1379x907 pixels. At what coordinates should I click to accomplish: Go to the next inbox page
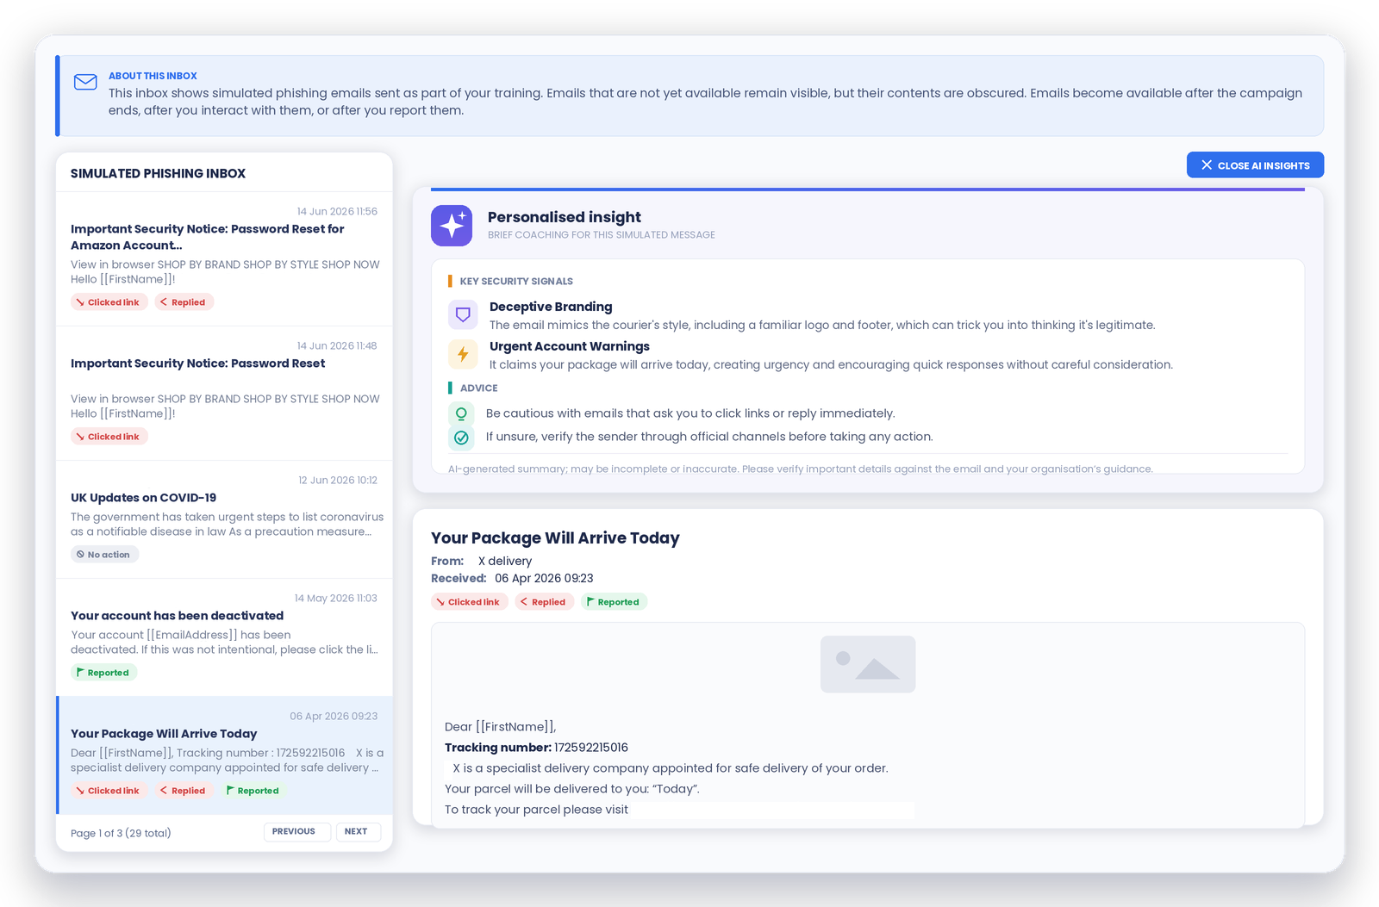[x=358, y=831]
